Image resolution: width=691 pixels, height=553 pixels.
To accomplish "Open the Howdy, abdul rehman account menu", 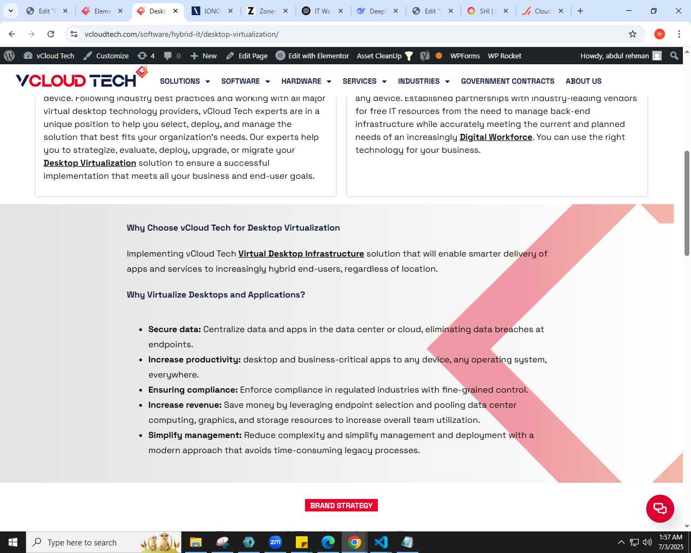I will tap(621, 56).
